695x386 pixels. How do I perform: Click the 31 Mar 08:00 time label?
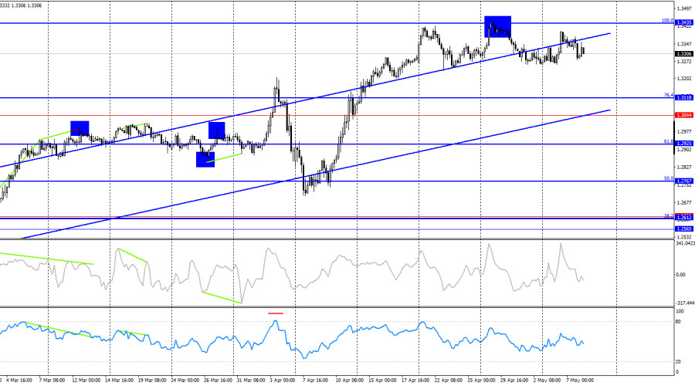pos(251,381)
